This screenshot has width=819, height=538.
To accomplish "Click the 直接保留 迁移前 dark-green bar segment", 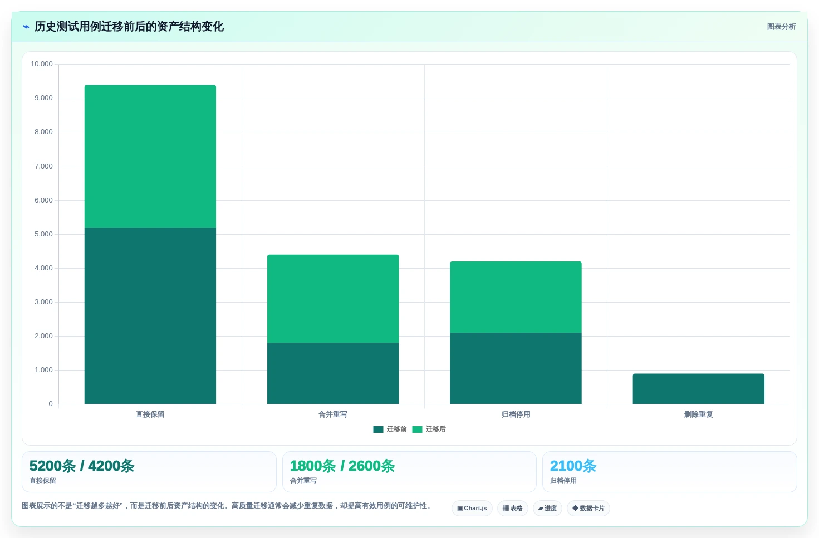I will [x=150, y=315].
